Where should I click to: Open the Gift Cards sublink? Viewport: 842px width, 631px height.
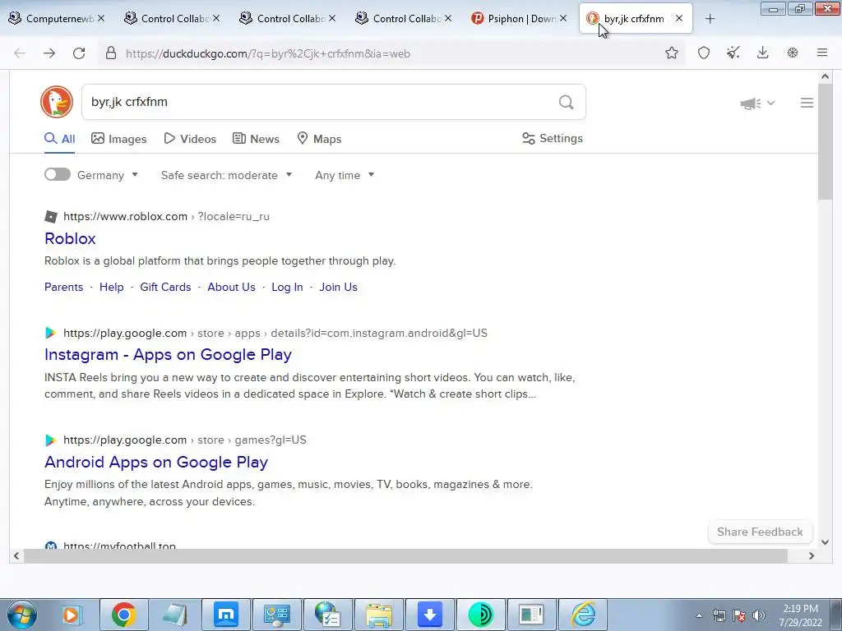(x=165, y=287)
